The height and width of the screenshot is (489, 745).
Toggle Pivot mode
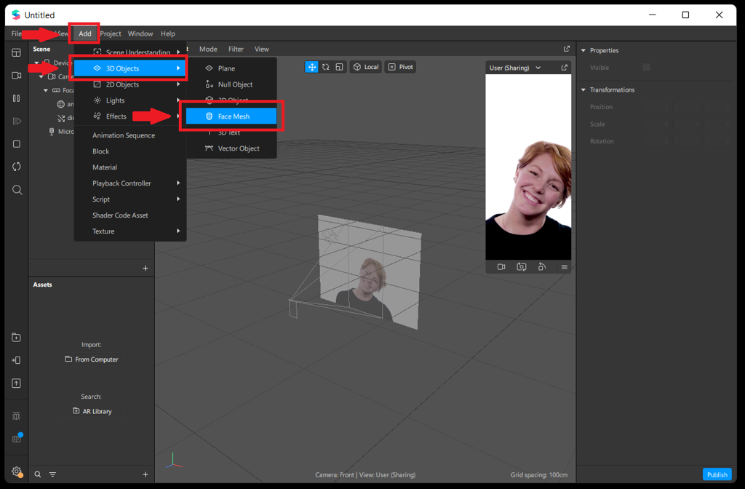point(401,67)
